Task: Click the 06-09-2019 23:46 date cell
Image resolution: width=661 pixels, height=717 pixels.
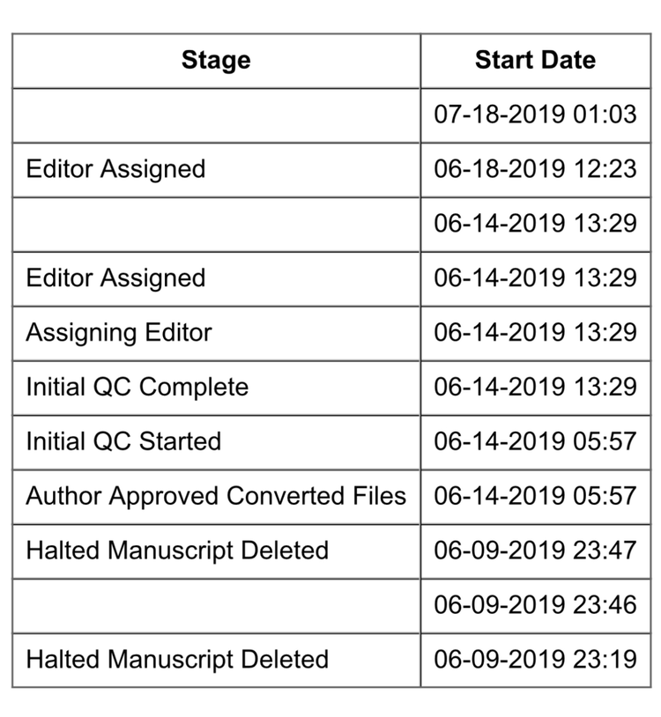Action: pos(535,605)
